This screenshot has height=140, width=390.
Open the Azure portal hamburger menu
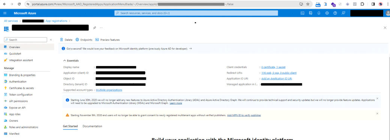(x=5, y=13)
